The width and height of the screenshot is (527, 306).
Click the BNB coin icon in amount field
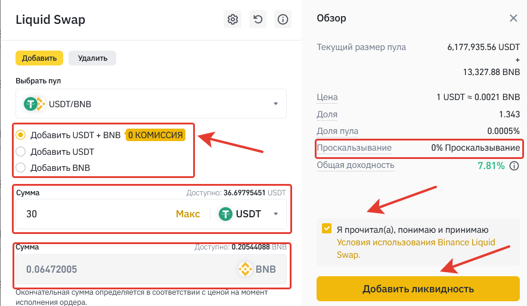tap(246, 269)
